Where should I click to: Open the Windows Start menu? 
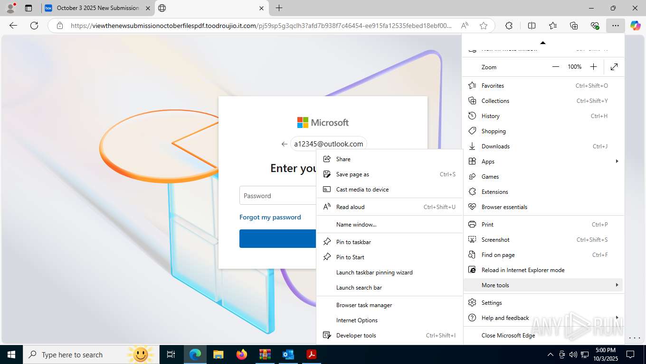[11, 355]
